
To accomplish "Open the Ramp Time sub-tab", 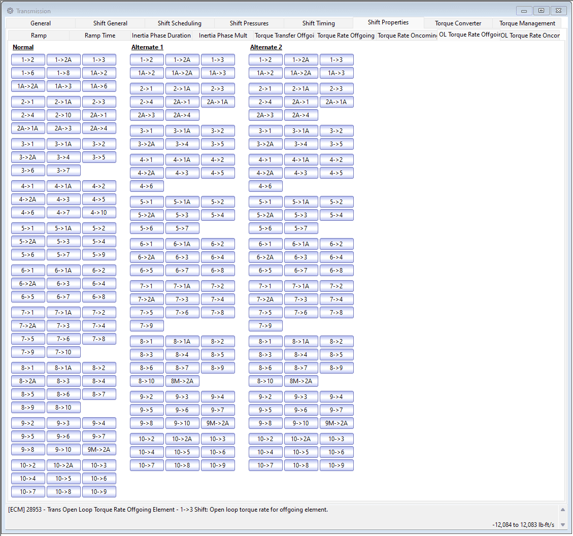I will [x=100, y=36].
